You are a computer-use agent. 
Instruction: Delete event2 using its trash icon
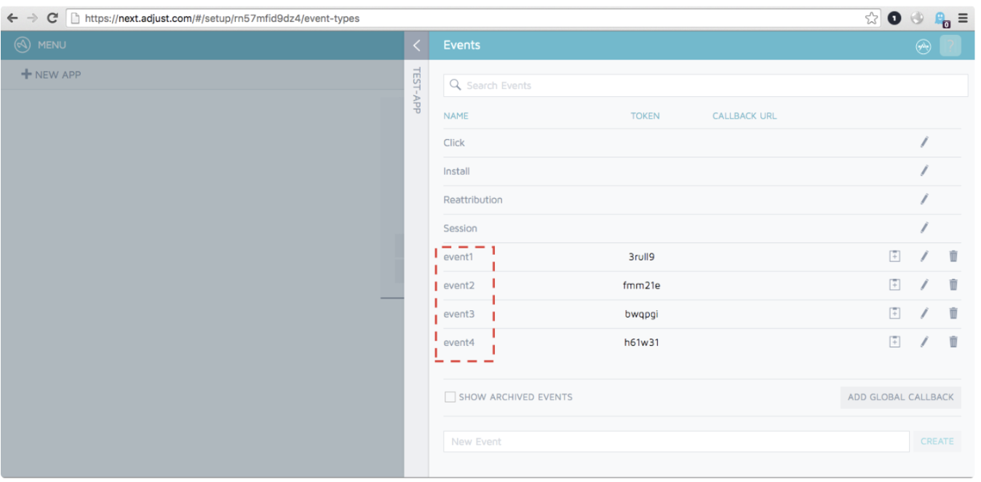pyautogui.click(x=953, y=285)
